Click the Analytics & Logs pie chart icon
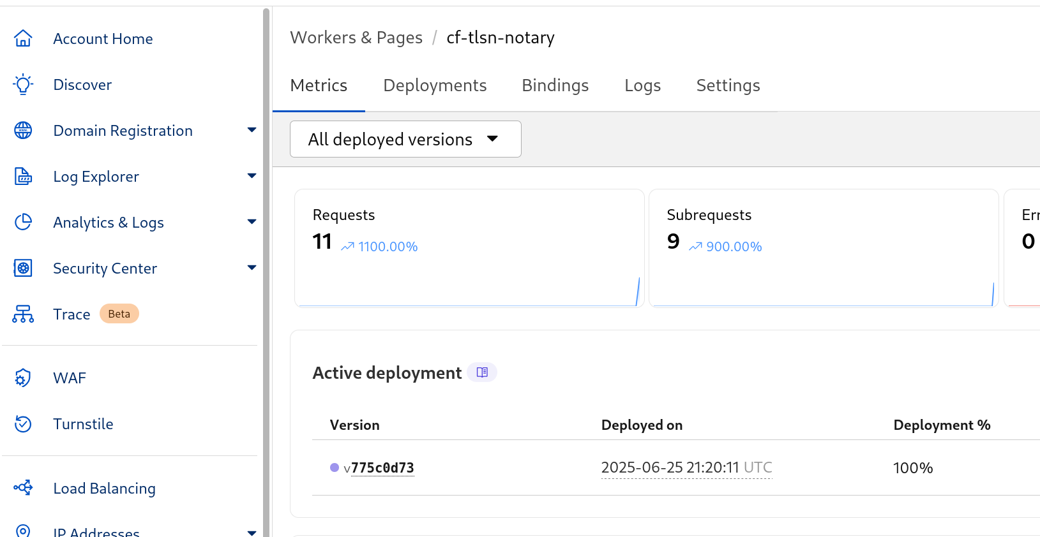Image resolution: width=1040 pixels, height=537 pixels. coord(23,222)
